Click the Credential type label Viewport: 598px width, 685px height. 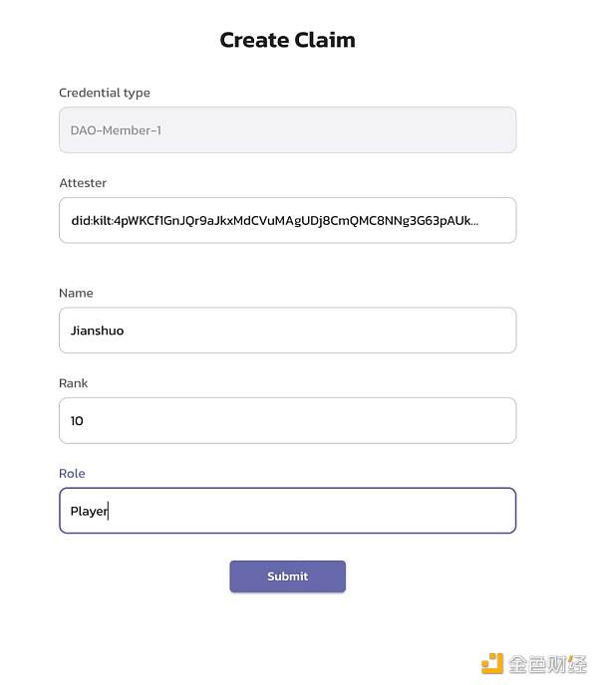[x=105, y=93]
